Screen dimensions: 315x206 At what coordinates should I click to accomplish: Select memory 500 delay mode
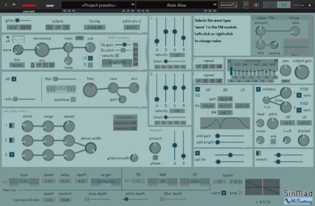click(125, 128)
